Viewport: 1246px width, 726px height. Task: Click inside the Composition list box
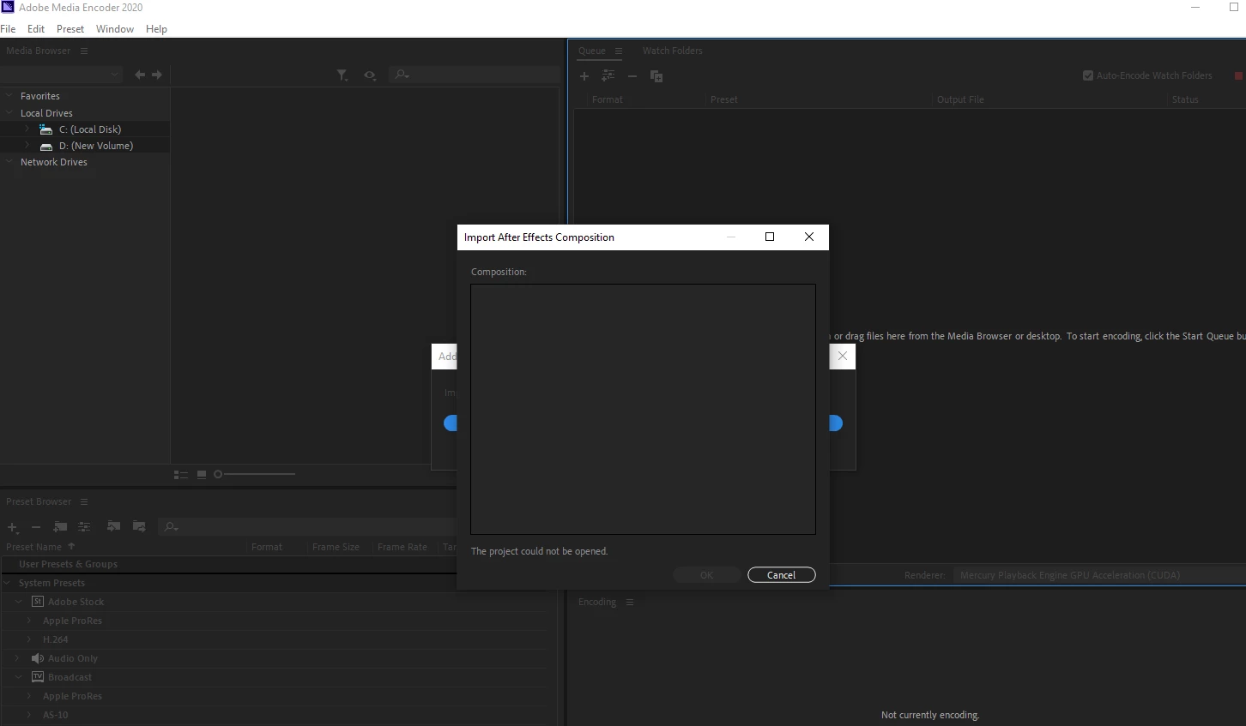pyautogui.click(x=643, y=409)
